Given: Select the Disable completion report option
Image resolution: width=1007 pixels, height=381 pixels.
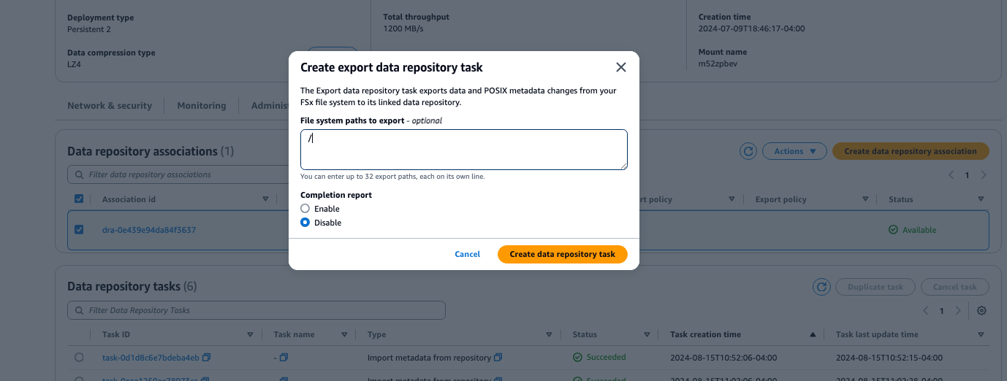Looking at the screenshot, I should [x=305, y=223].
